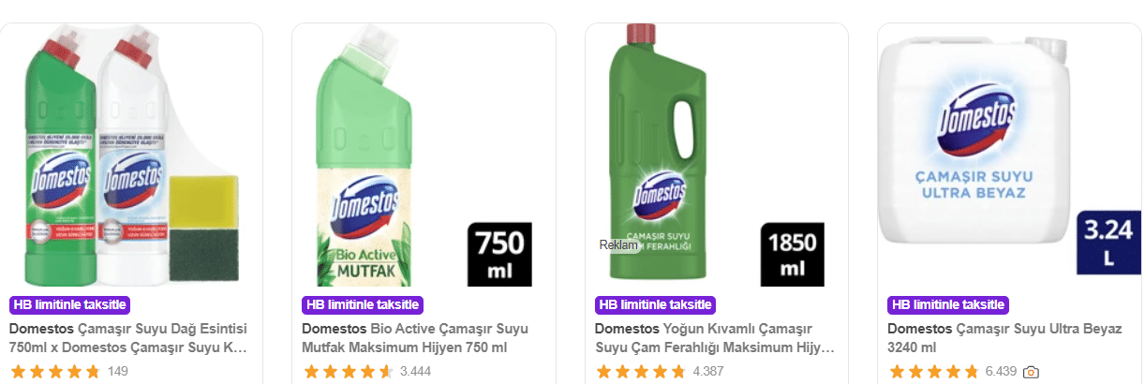The image size is (1145, 384).
Task: Click HB limitinle taksitle badge on Çam Ferahlığı product
Action: [x=655, y=304]
